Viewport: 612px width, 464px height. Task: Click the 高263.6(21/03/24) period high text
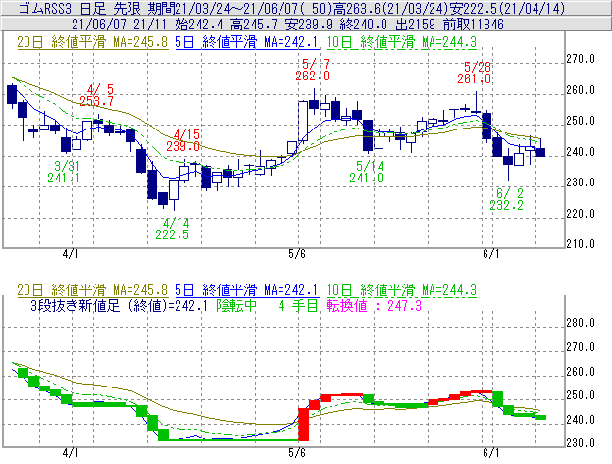[390, 8]
